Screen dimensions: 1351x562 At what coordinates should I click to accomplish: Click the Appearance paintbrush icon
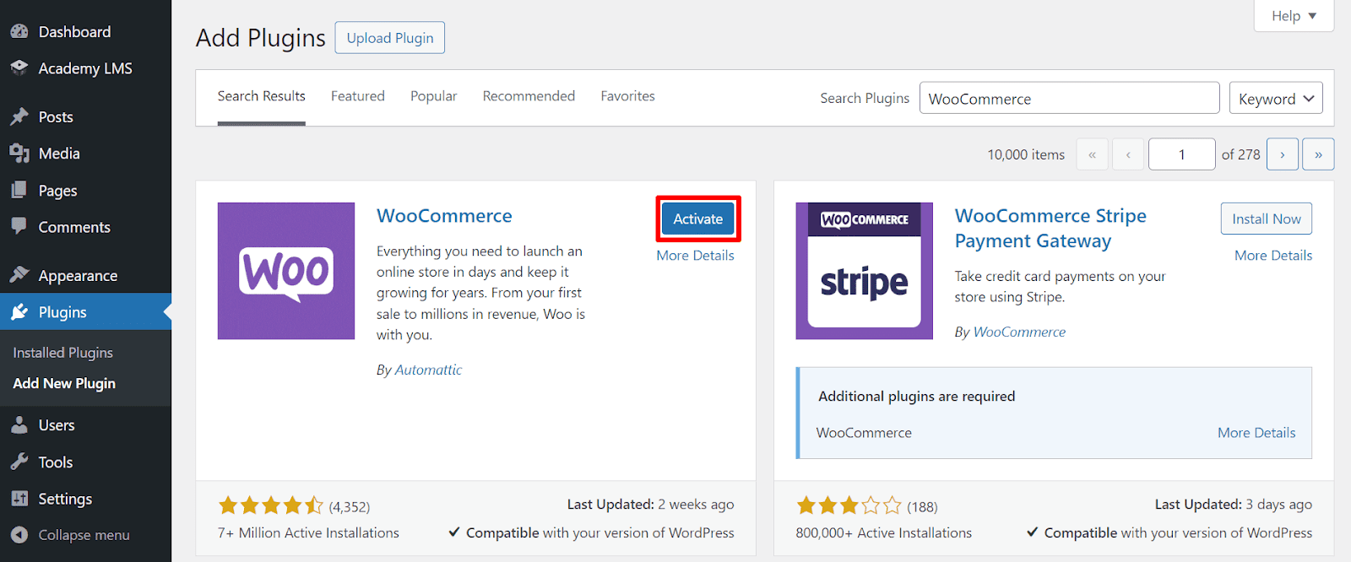tap(19, 274)
